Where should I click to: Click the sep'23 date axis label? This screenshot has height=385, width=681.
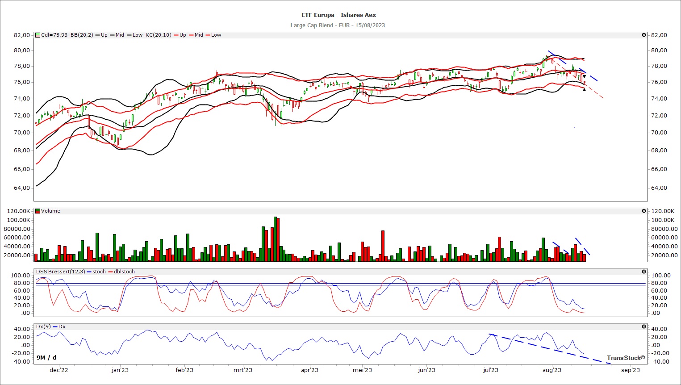(x=631, y=370)
